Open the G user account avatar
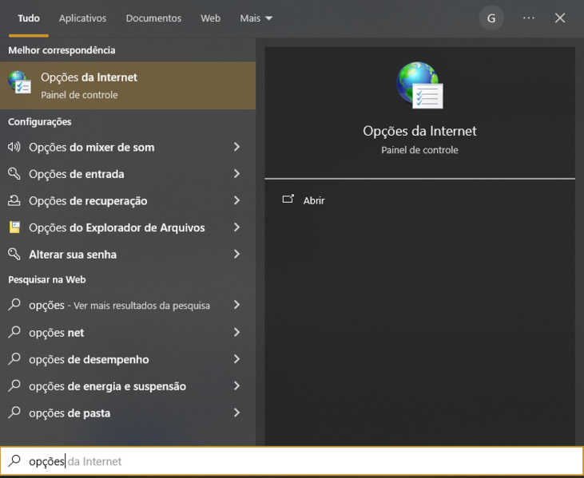 491,18
